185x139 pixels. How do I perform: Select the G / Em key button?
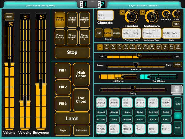(152, 47)
